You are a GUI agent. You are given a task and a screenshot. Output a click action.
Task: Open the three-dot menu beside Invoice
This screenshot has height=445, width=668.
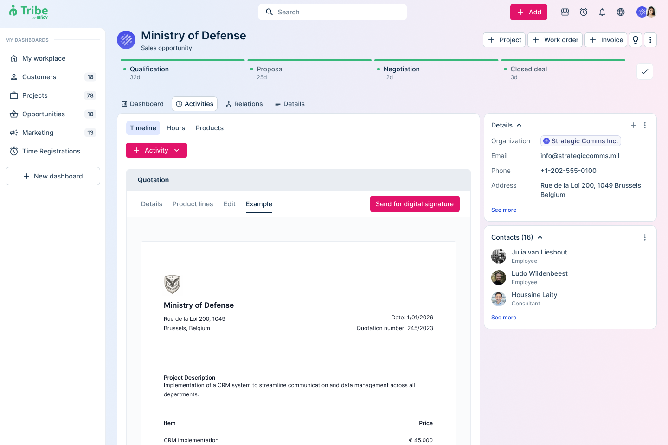point(650,40)
